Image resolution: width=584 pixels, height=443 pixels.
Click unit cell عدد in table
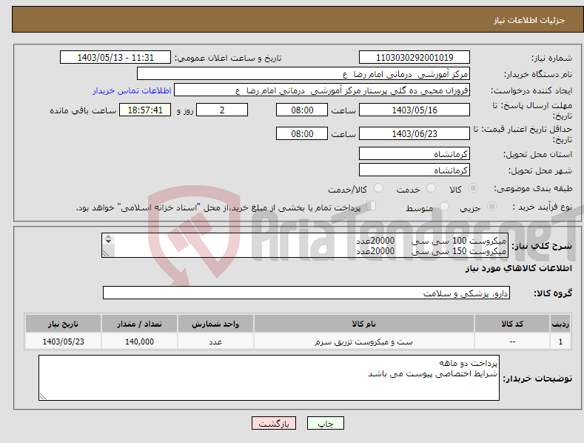point(215,342)
